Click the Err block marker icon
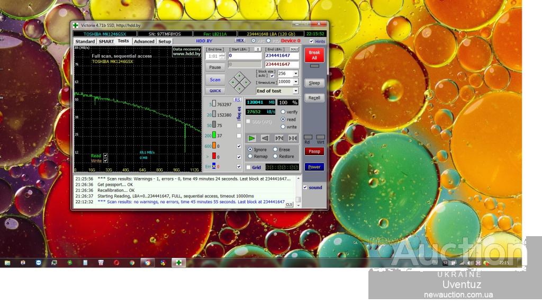 [x=214, y=166]
